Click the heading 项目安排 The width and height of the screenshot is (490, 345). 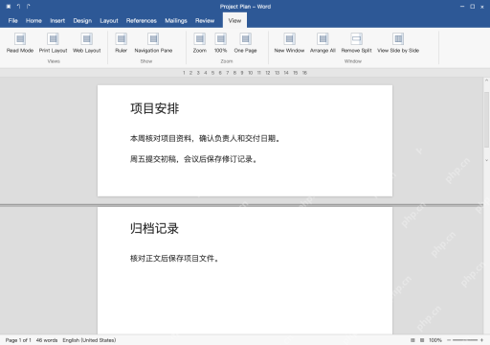[x=154, y=108]
